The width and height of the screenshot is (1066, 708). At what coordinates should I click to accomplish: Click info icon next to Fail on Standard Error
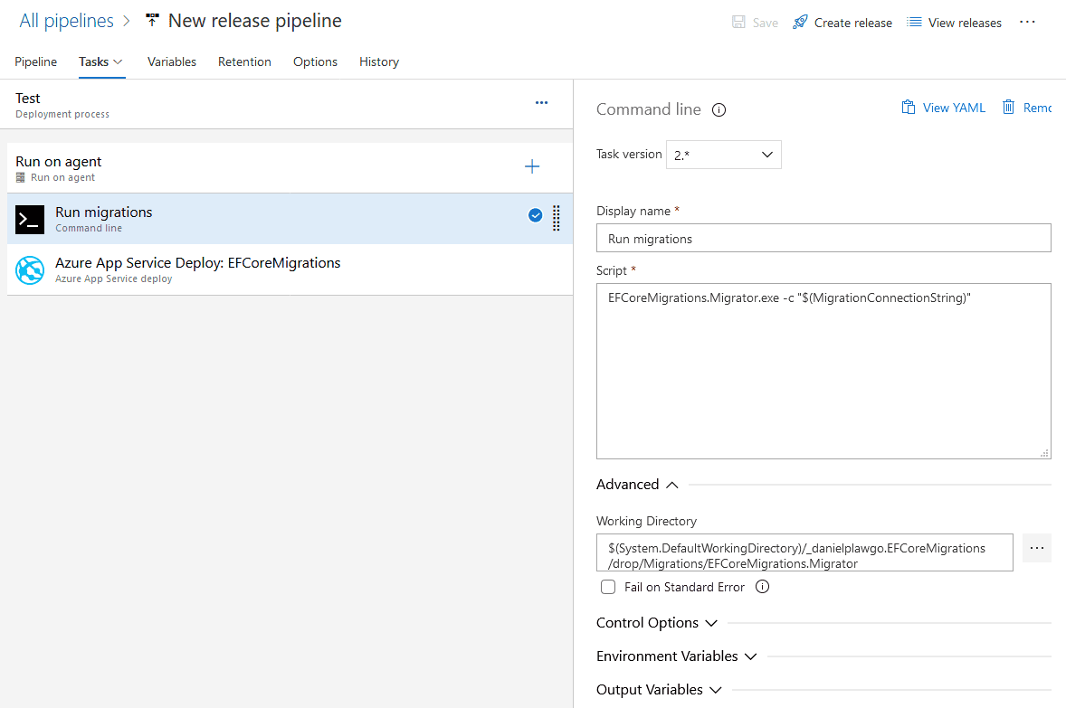coord(763,586)
